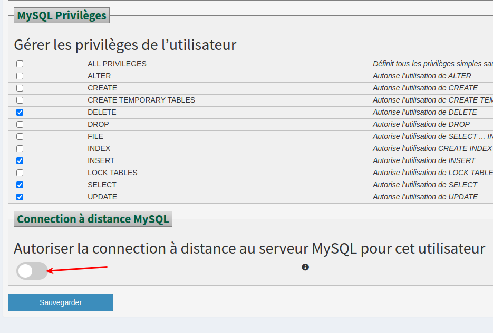Click the CREATE TEMPORARY TABLES label

point(141,100)
